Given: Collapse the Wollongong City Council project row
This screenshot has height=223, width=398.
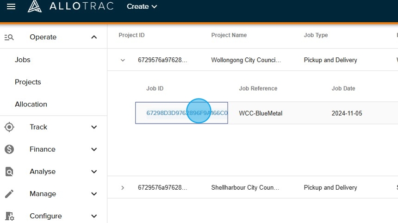Looking at the screenshot, I should click(123, 60).
